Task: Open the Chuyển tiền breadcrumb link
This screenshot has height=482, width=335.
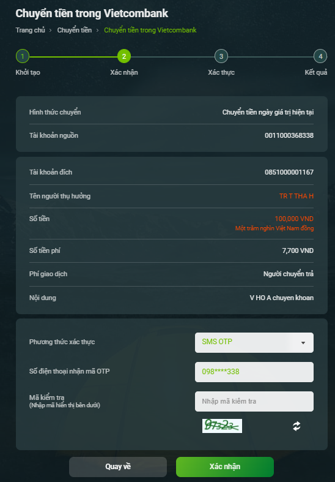Action: click(74, 30)
